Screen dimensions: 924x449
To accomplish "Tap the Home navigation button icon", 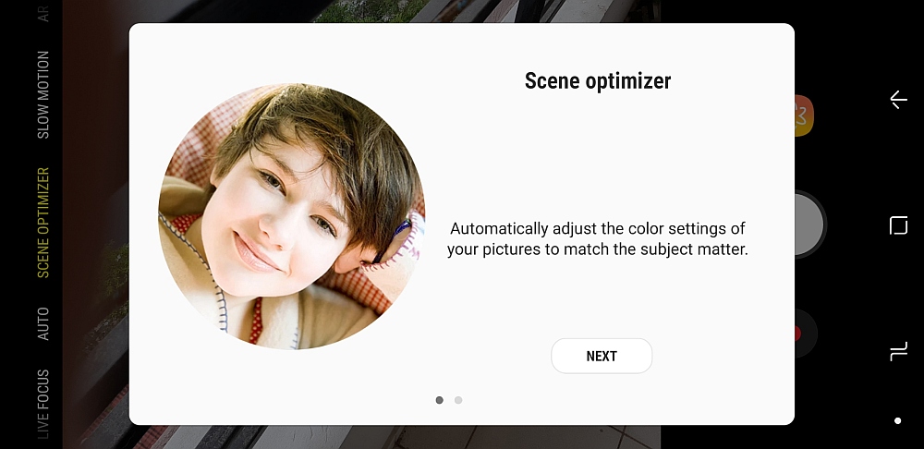I will (x=898, y=225).
